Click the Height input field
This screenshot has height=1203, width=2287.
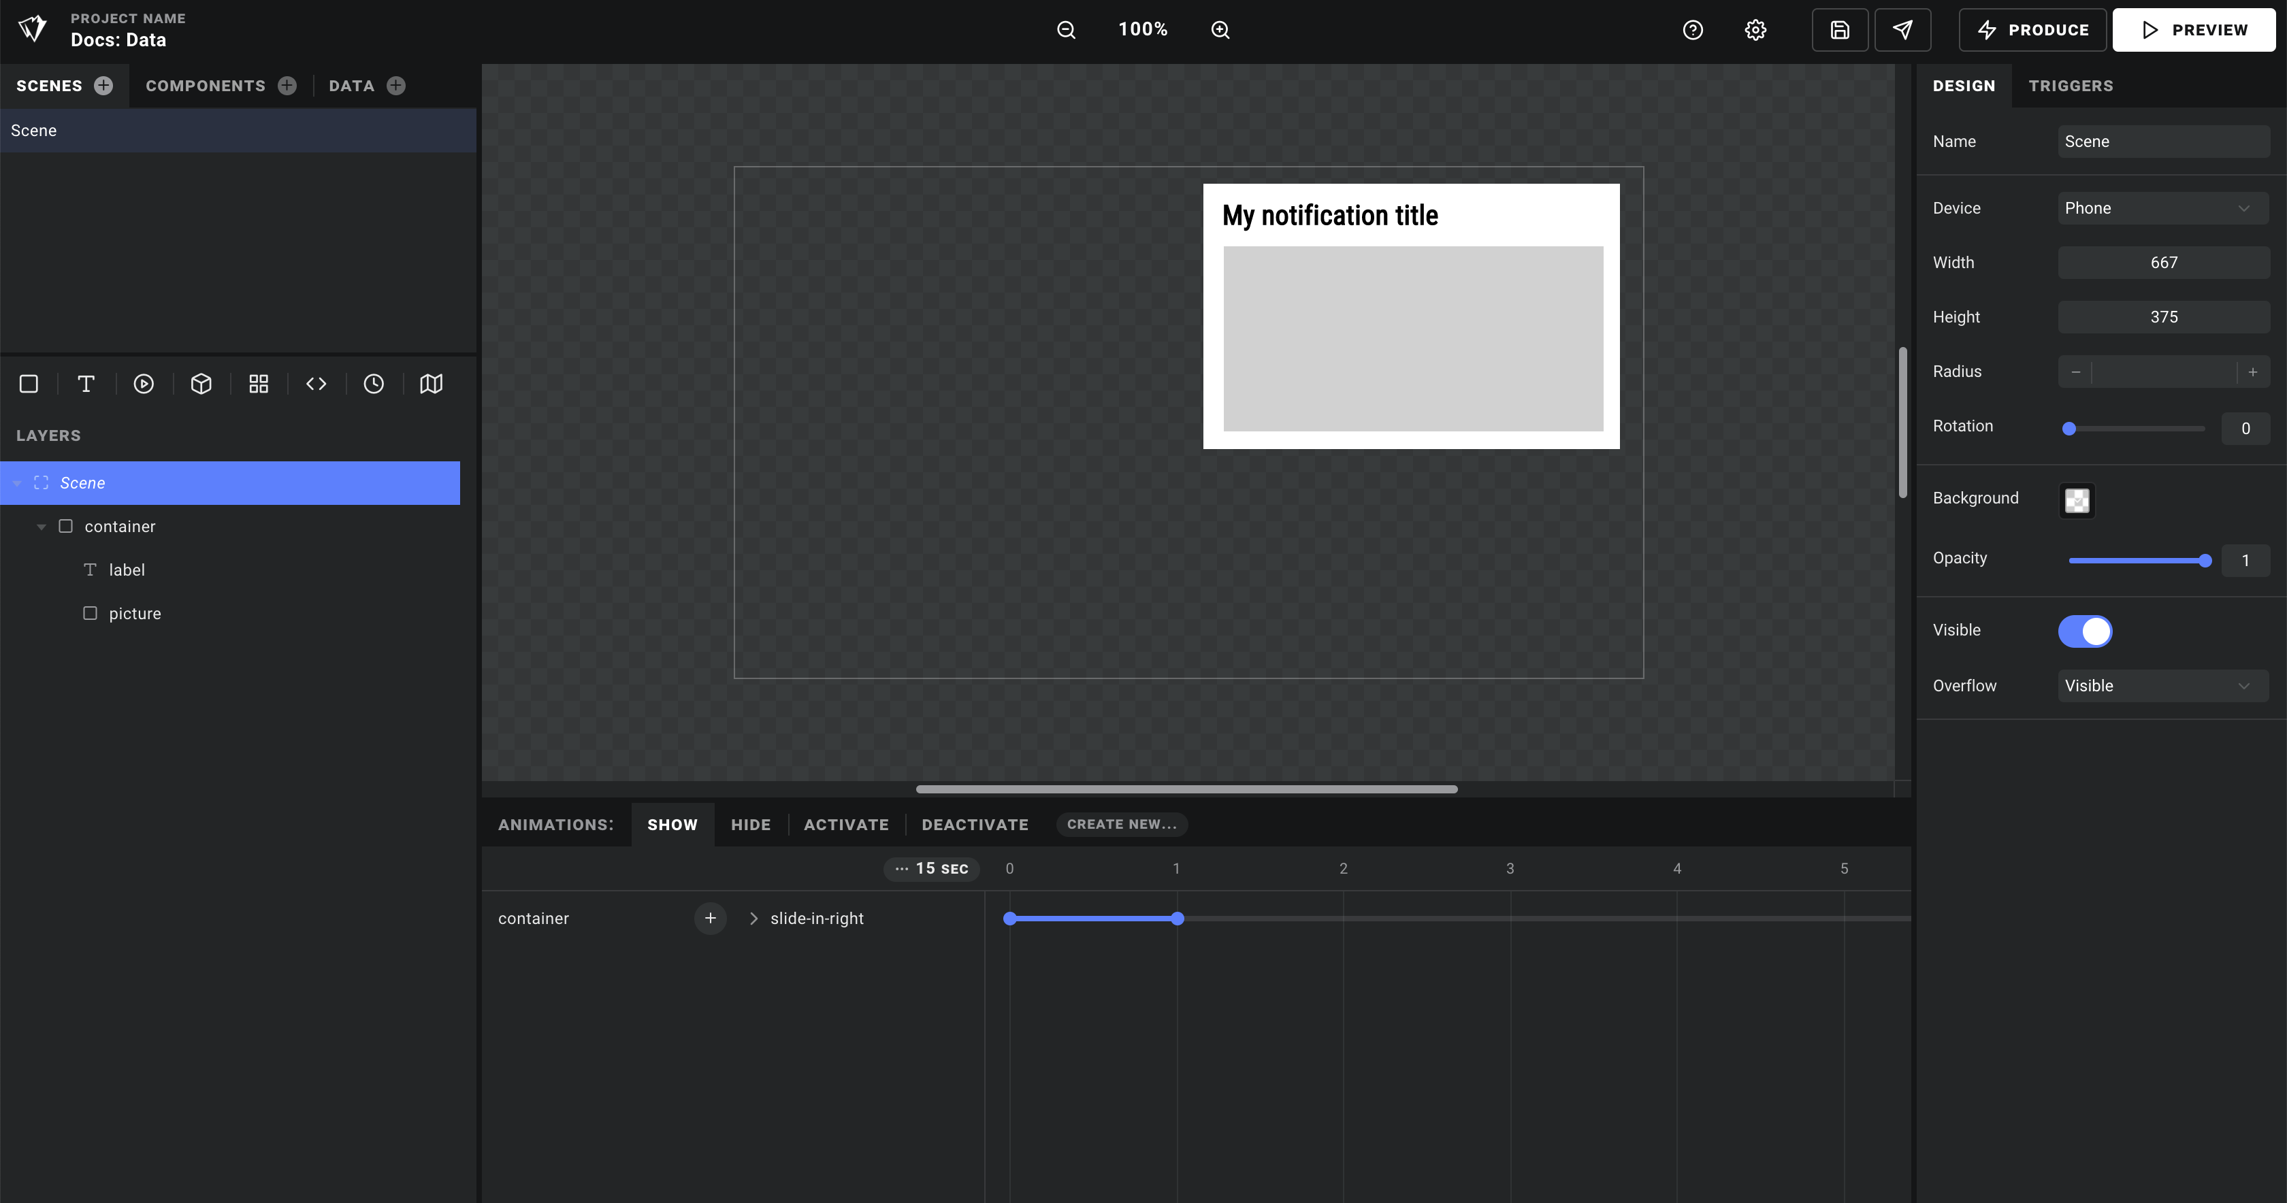coord(2162,317)
